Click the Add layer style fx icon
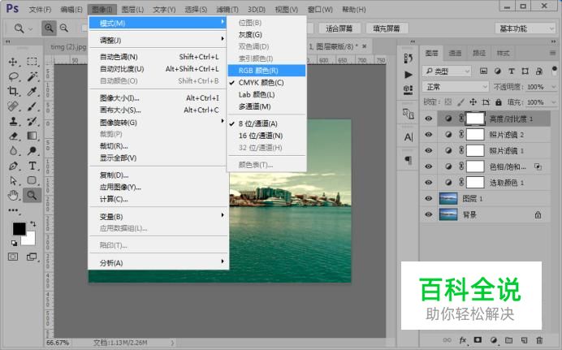 click(x=463, y=340)
